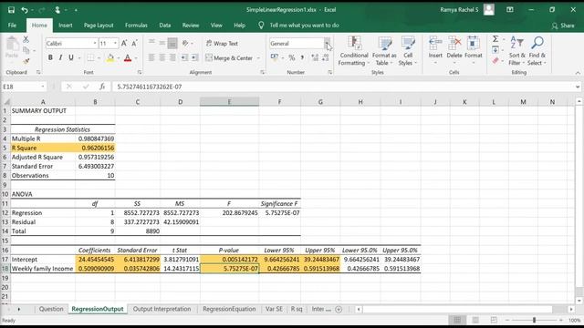
Task: Open the Formulas ribbon tab
Action: tap(136, 26)
